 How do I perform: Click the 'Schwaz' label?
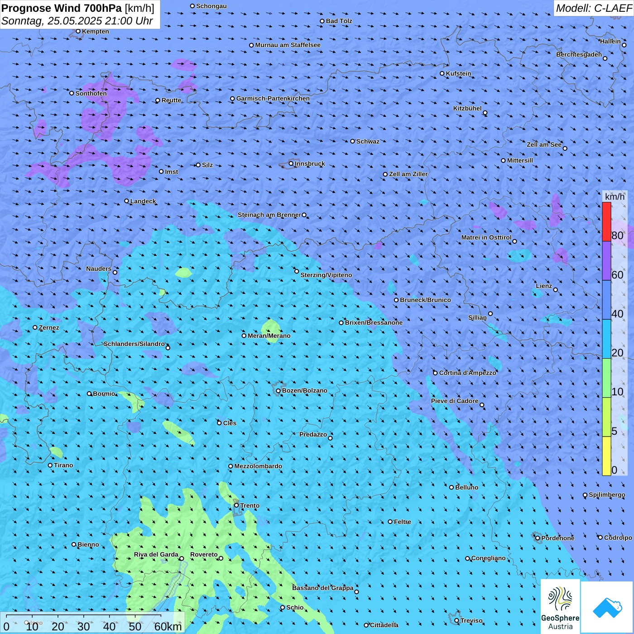368,141
